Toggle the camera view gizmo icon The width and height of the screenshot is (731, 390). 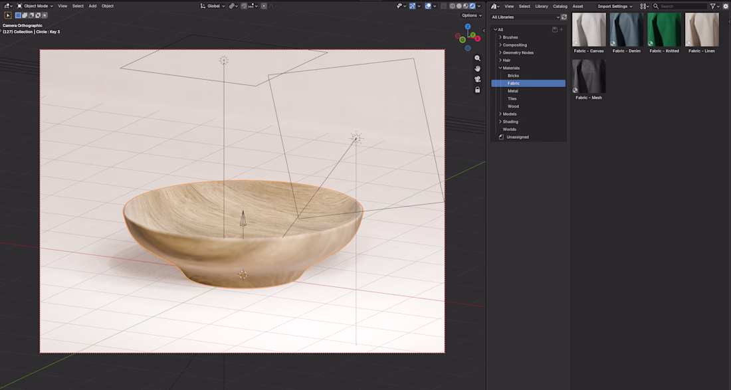tap(477, 79)
